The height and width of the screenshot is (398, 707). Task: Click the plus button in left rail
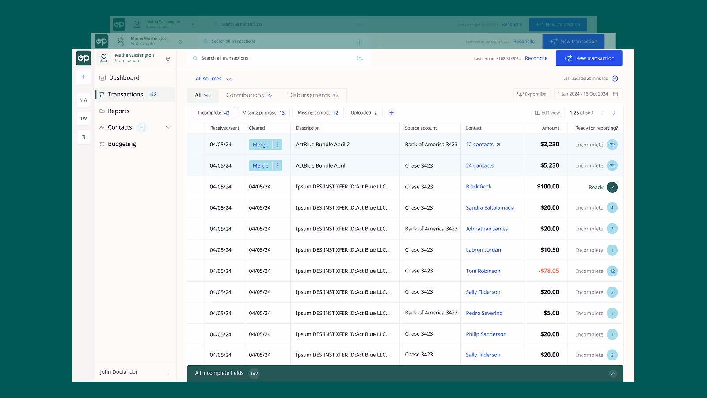click(84, 77)
